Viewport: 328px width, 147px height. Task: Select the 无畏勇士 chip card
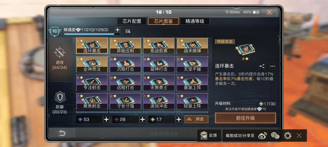[x=159, y=83]
